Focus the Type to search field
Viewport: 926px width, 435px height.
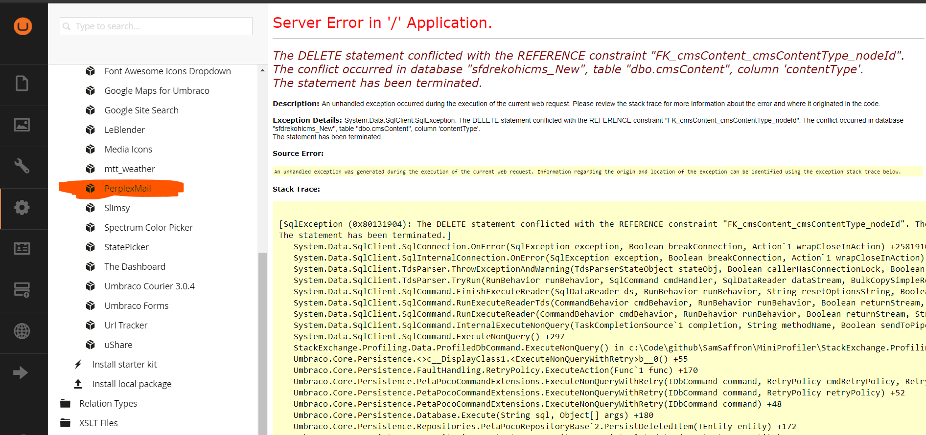point(156,26)
